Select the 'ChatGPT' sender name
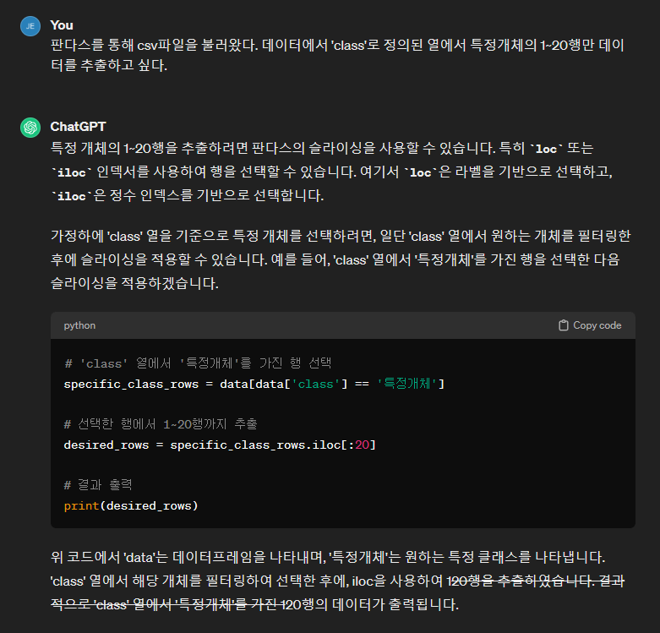660x633 pixels. pyautogui.click(x=78, y=127)
